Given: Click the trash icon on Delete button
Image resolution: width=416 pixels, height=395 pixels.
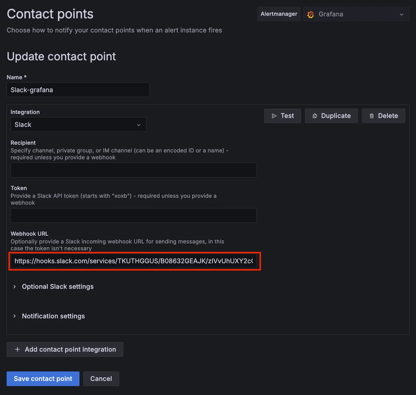Looking at the screenshot, I should tap(372, 116).
